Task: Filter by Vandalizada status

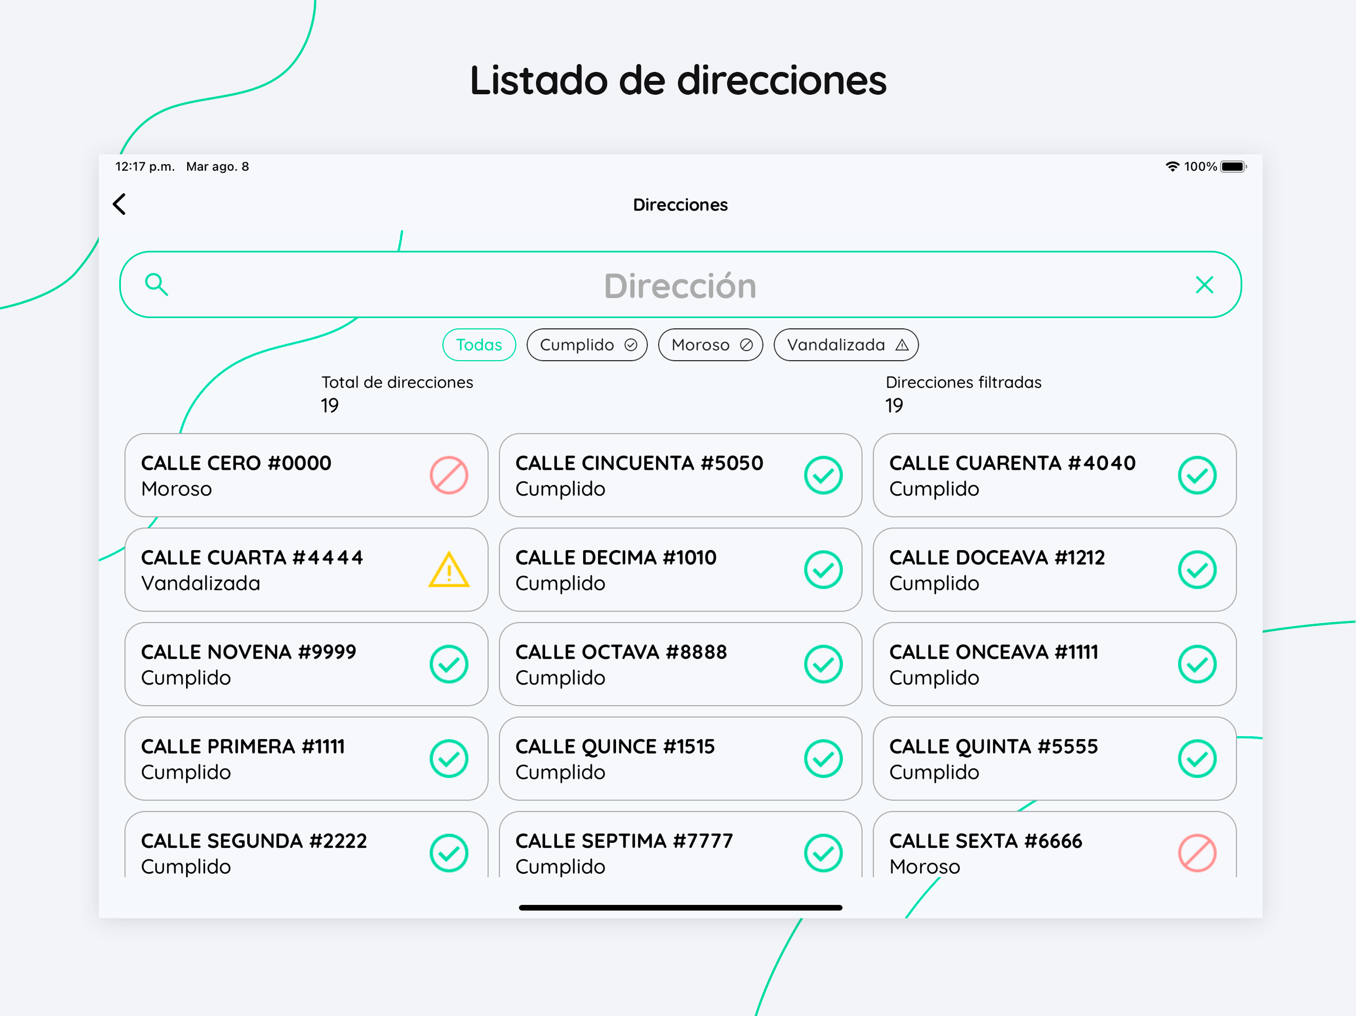Action: click(846, 345)
